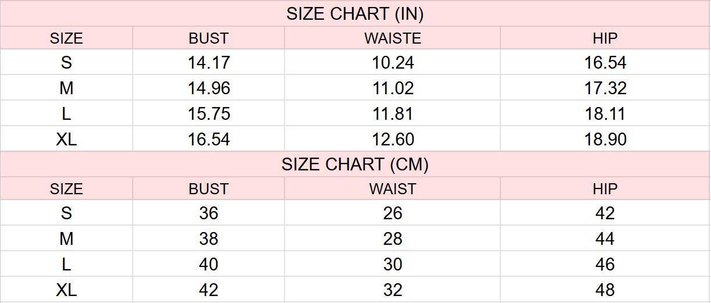Select the waist cell showing 32
711x303 pixels.
pyautogui.click(x=393, y=290)
